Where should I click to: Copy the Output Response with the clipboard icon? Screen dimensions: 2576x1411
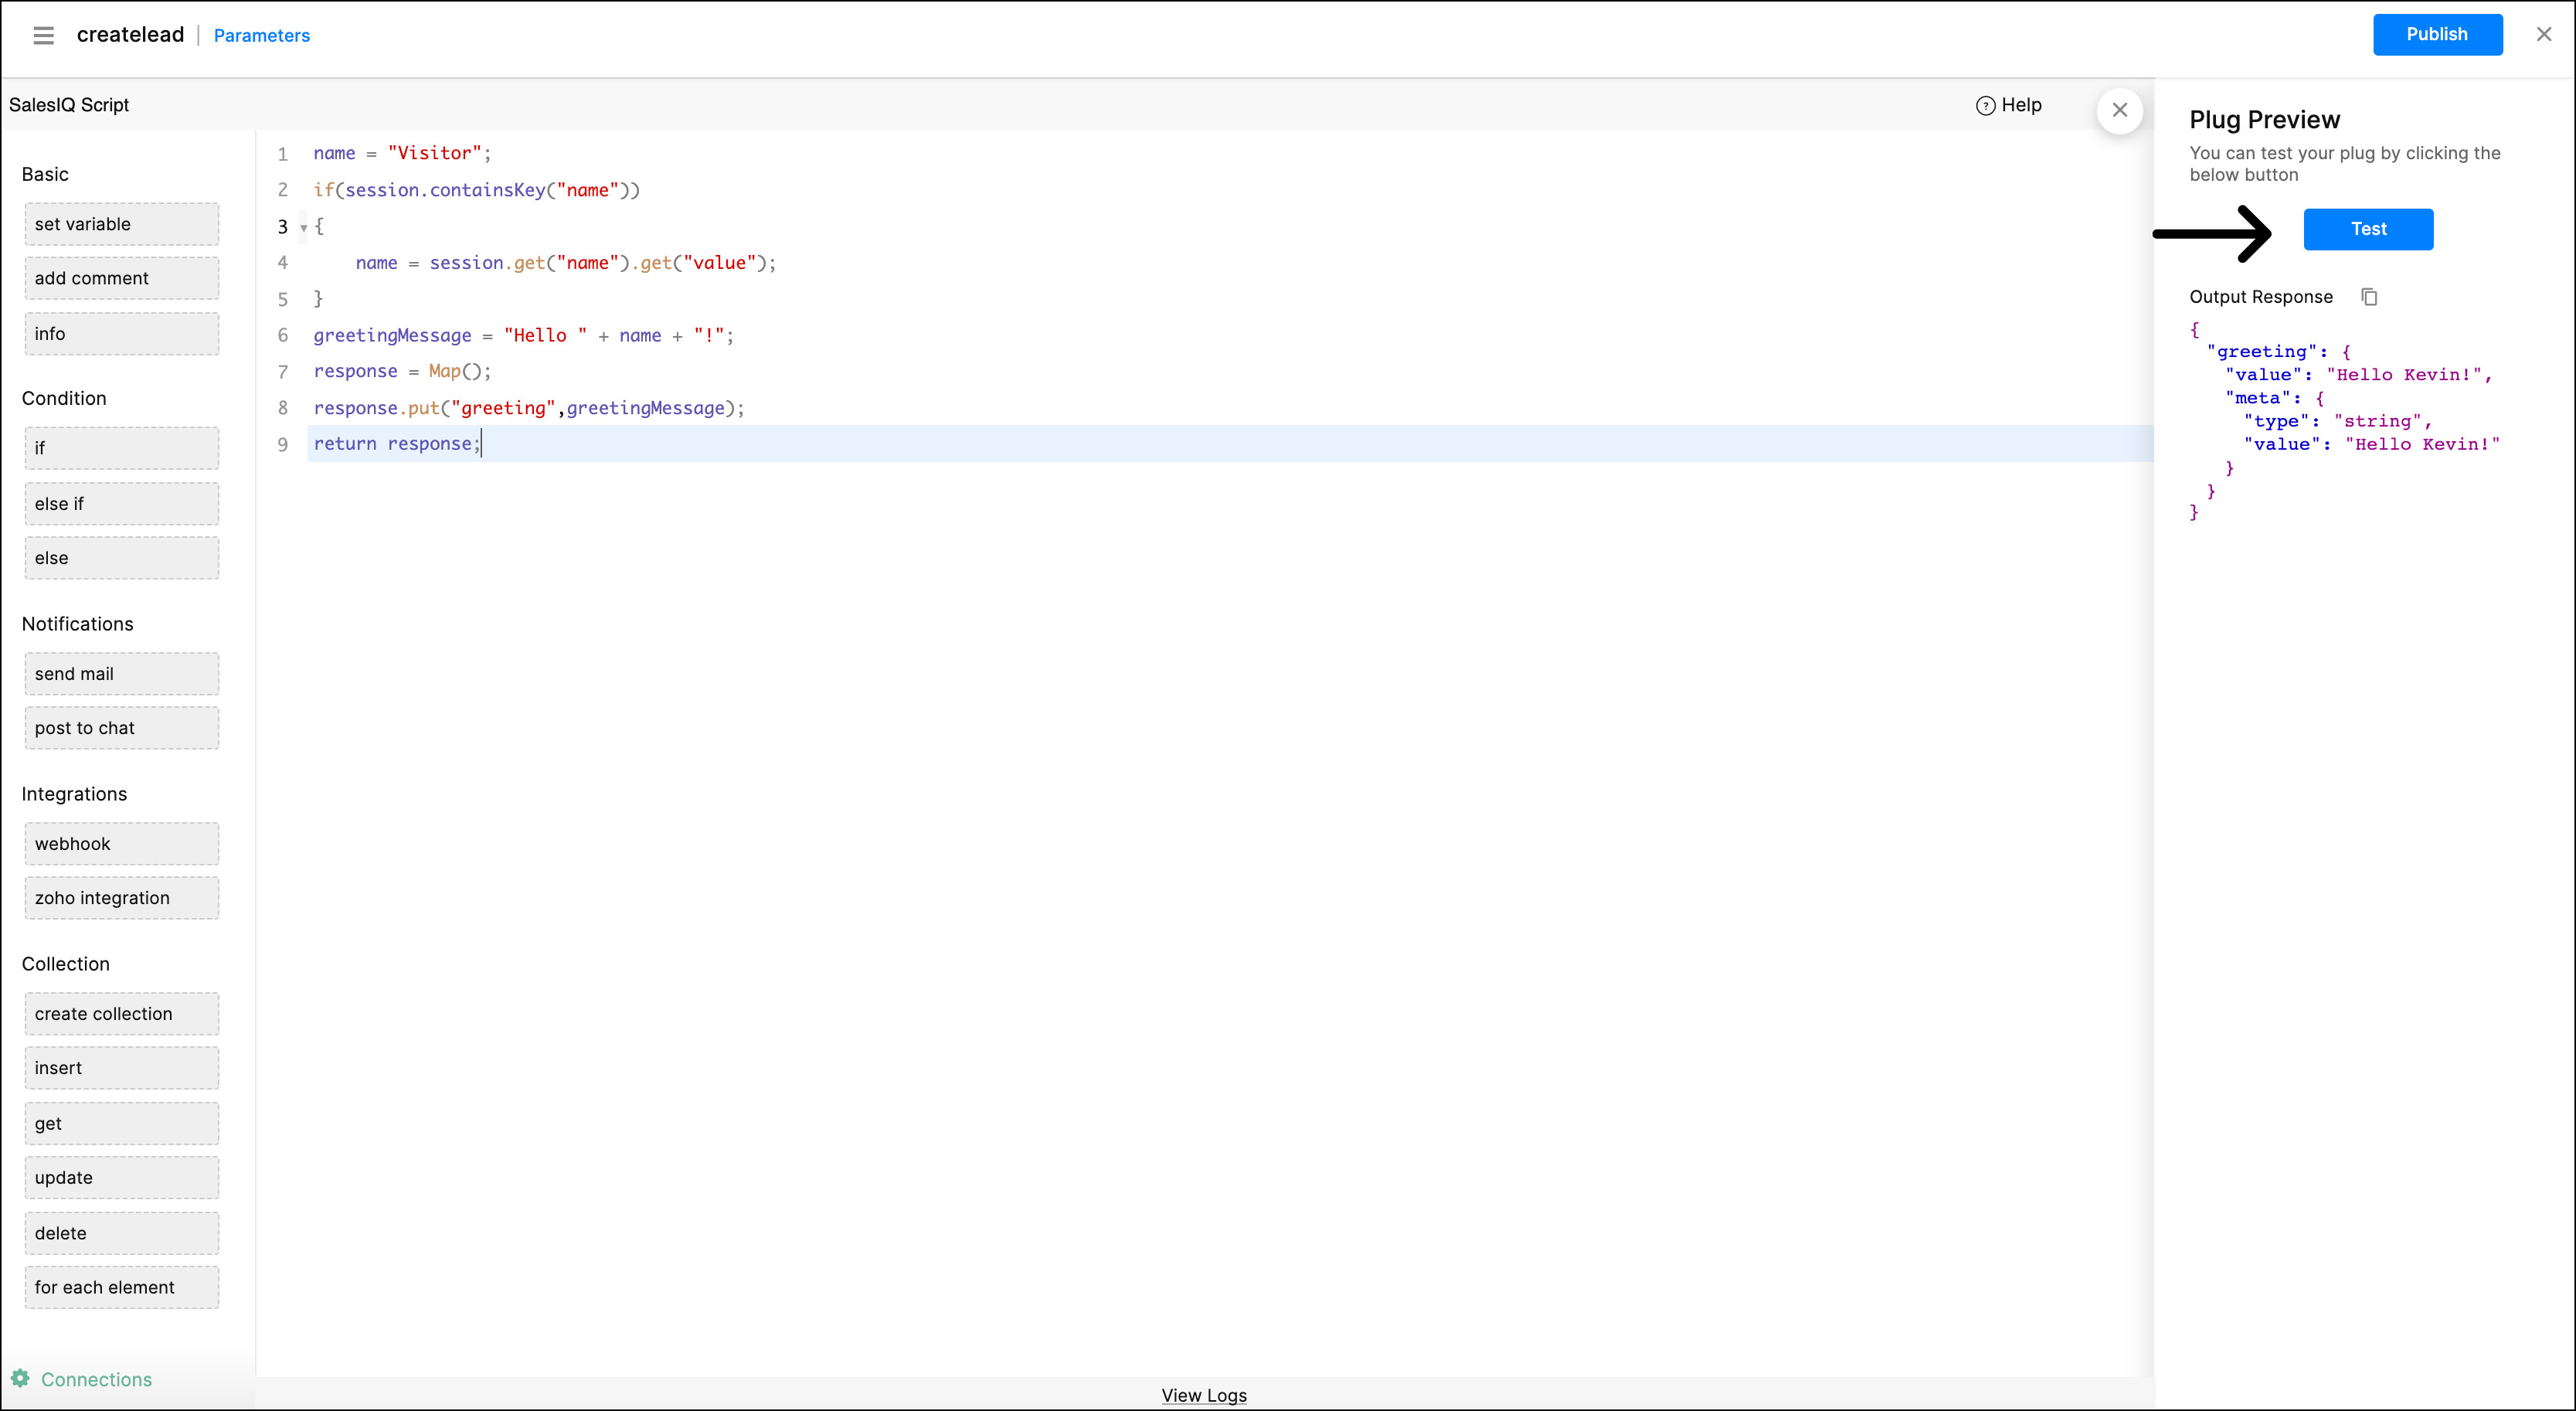tap(2369, 297)
